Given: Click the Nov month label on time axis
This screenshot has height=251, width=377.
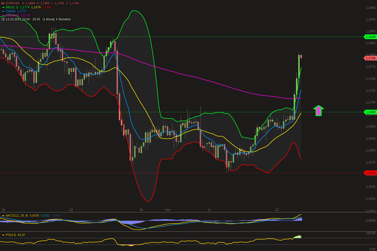Looking at the screenshot, I should pos(168,210).
